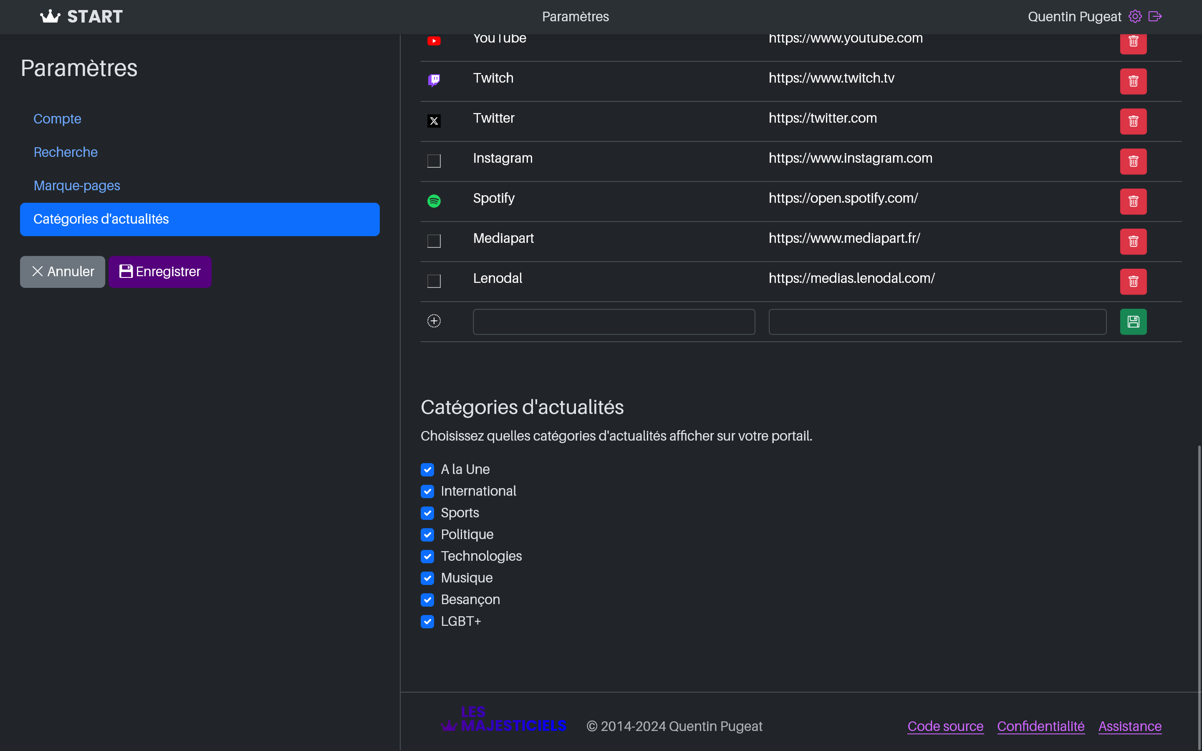Screen dimensions: 1202x751
Task: Click the settings gear icon top right
Action: click(x=1134, y=16)
